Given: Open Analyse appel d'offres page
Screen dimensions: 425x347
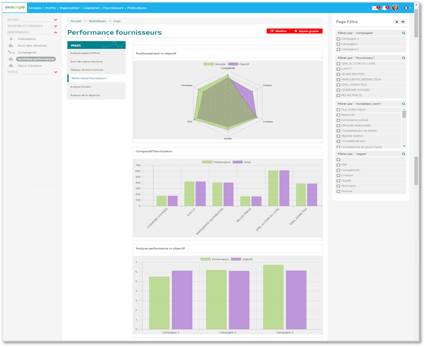Looking at the screenshot, I should (x=96, y=53).
